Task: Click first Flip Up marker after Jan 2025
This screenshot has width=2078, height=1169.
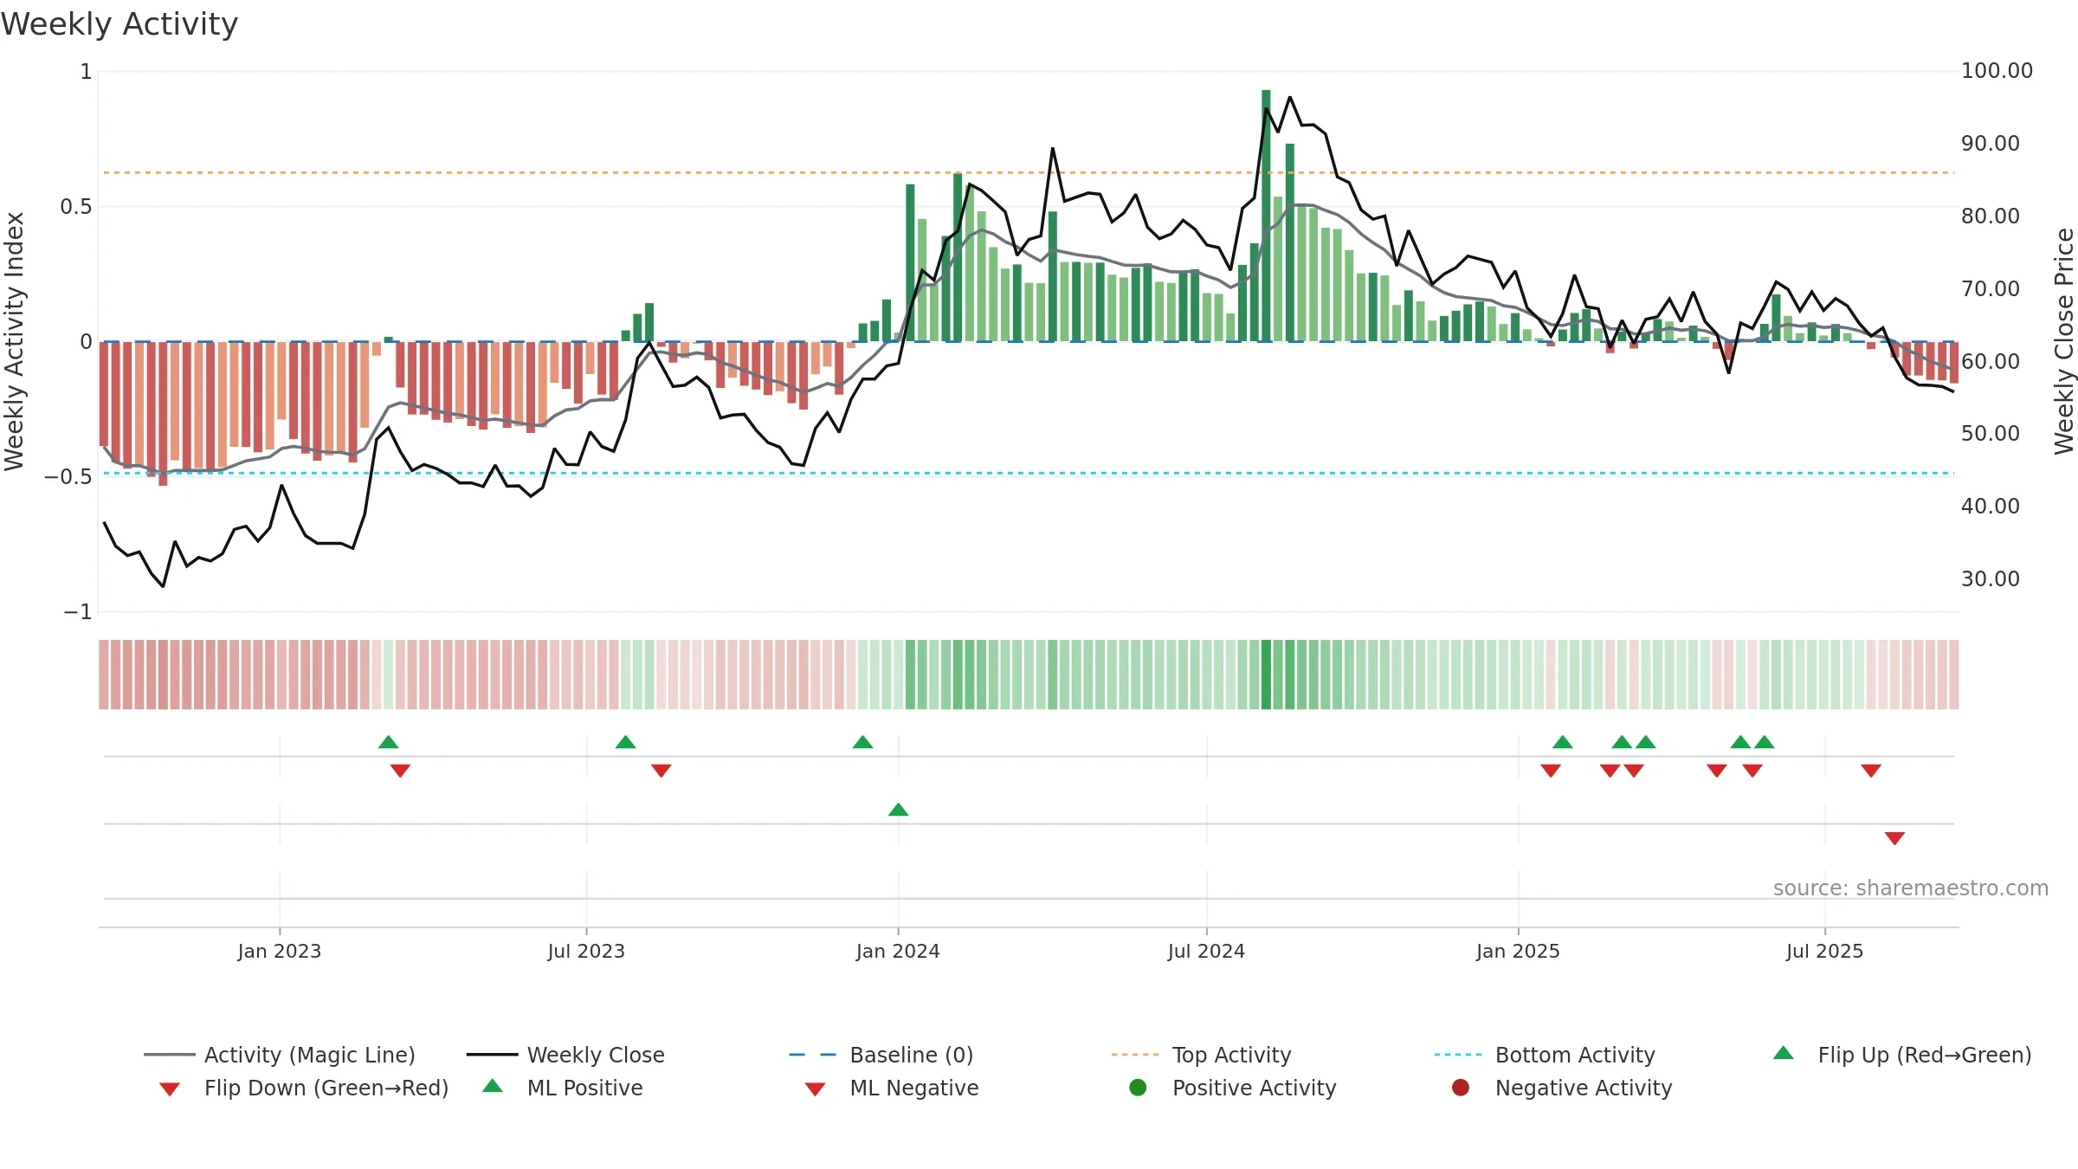Action: point(1563,742)
